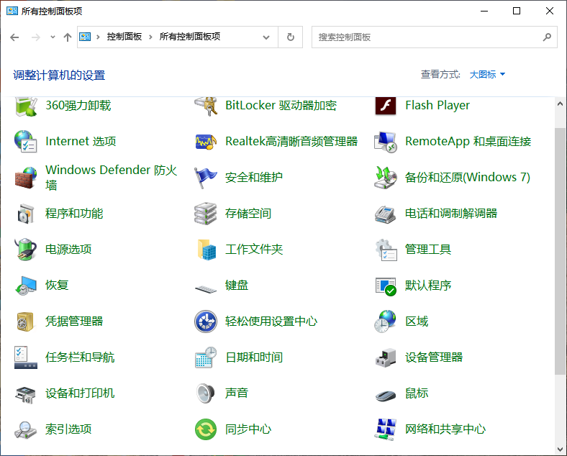Open the 程序和功能 link

point(74,214)
